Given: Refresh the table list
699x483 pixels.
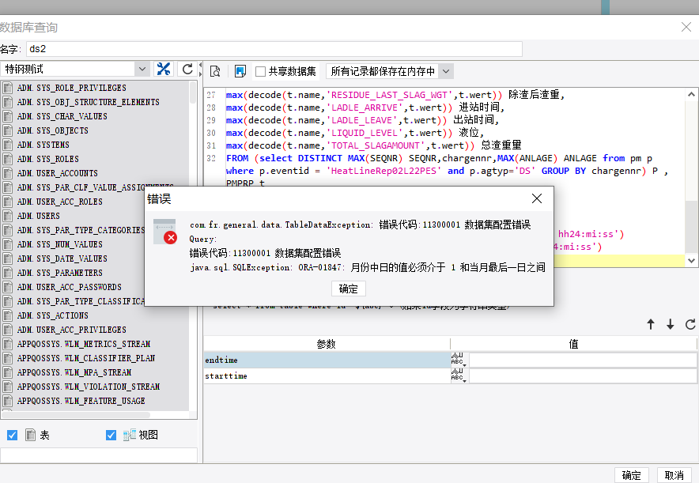Looking at the screenshot, I should [x=187, y=69].
